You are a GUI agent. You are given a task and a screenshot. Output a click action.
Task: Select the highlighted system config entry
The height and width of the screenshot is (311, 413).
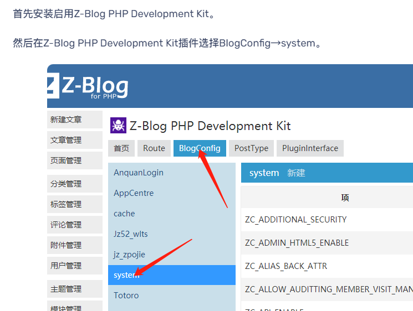tap(172, 275)
